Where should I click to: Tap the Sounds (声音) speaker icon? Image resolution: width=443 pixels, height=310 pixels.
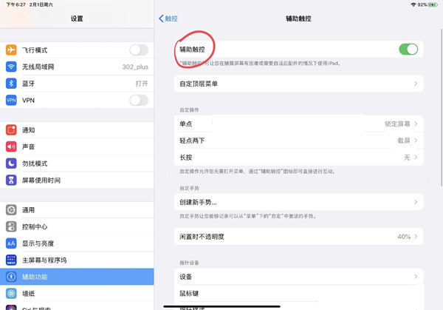tap(11, 146)
